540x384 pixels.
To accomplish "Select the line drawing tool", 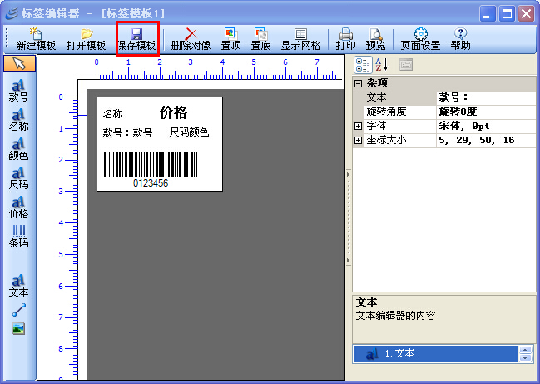I will [19, 310].
